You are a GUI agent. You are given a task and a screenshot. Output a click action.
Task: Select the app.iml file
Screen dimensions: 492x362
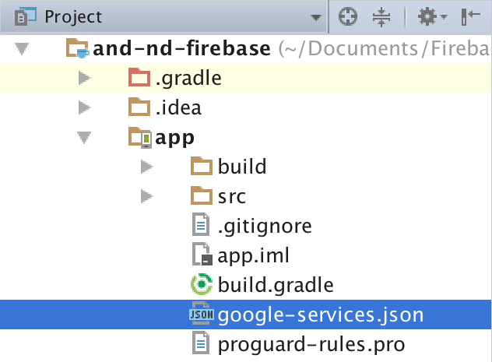pyautogui.click(x=254, y=255)
